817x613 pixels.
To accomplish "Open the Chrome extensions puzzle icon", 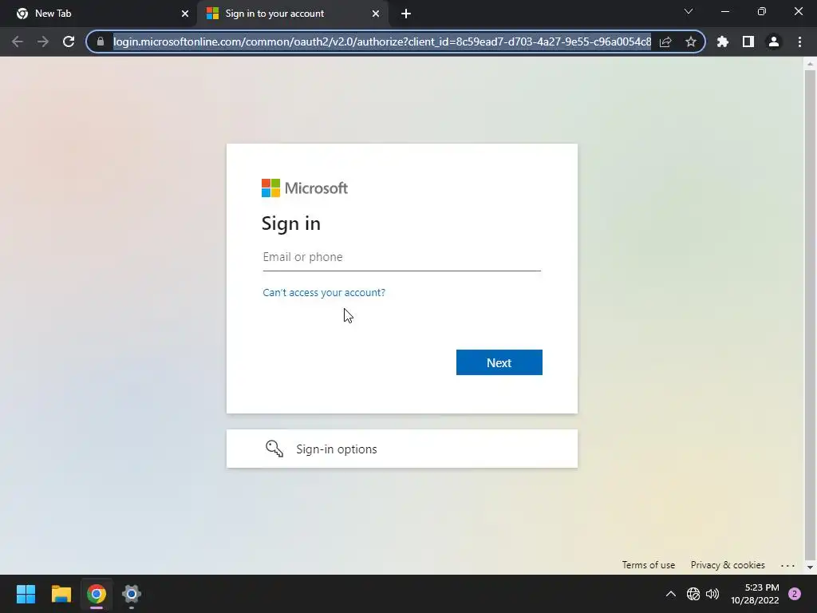I will point(723,42).
